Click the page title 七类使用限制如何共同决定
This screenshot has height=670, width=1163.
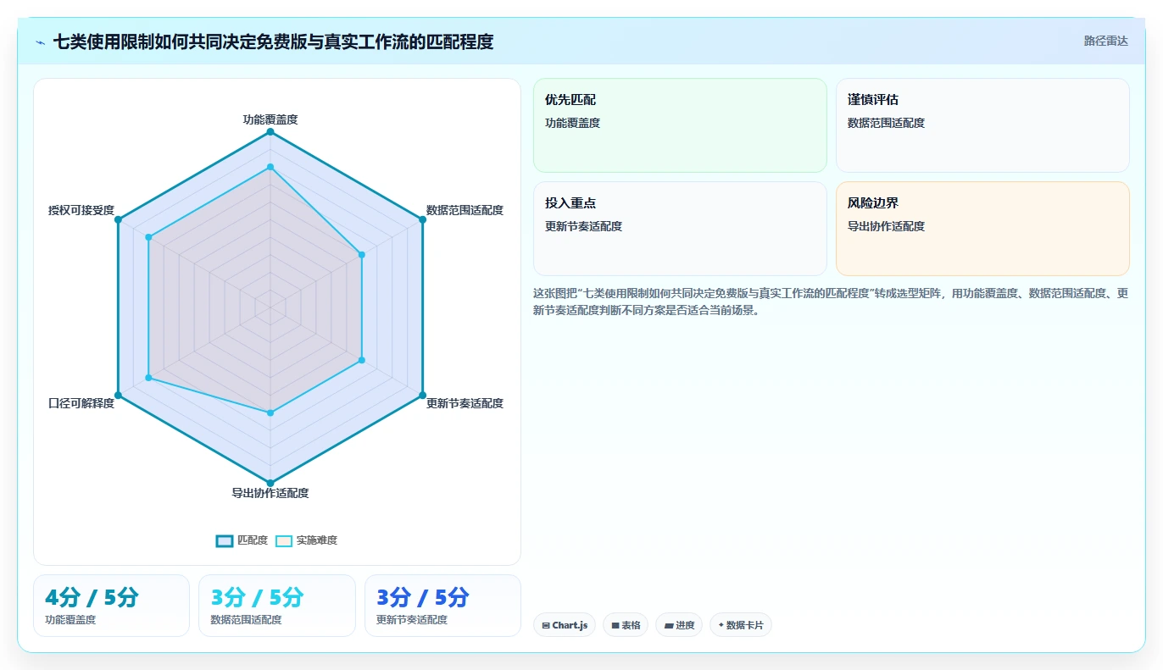273,42
